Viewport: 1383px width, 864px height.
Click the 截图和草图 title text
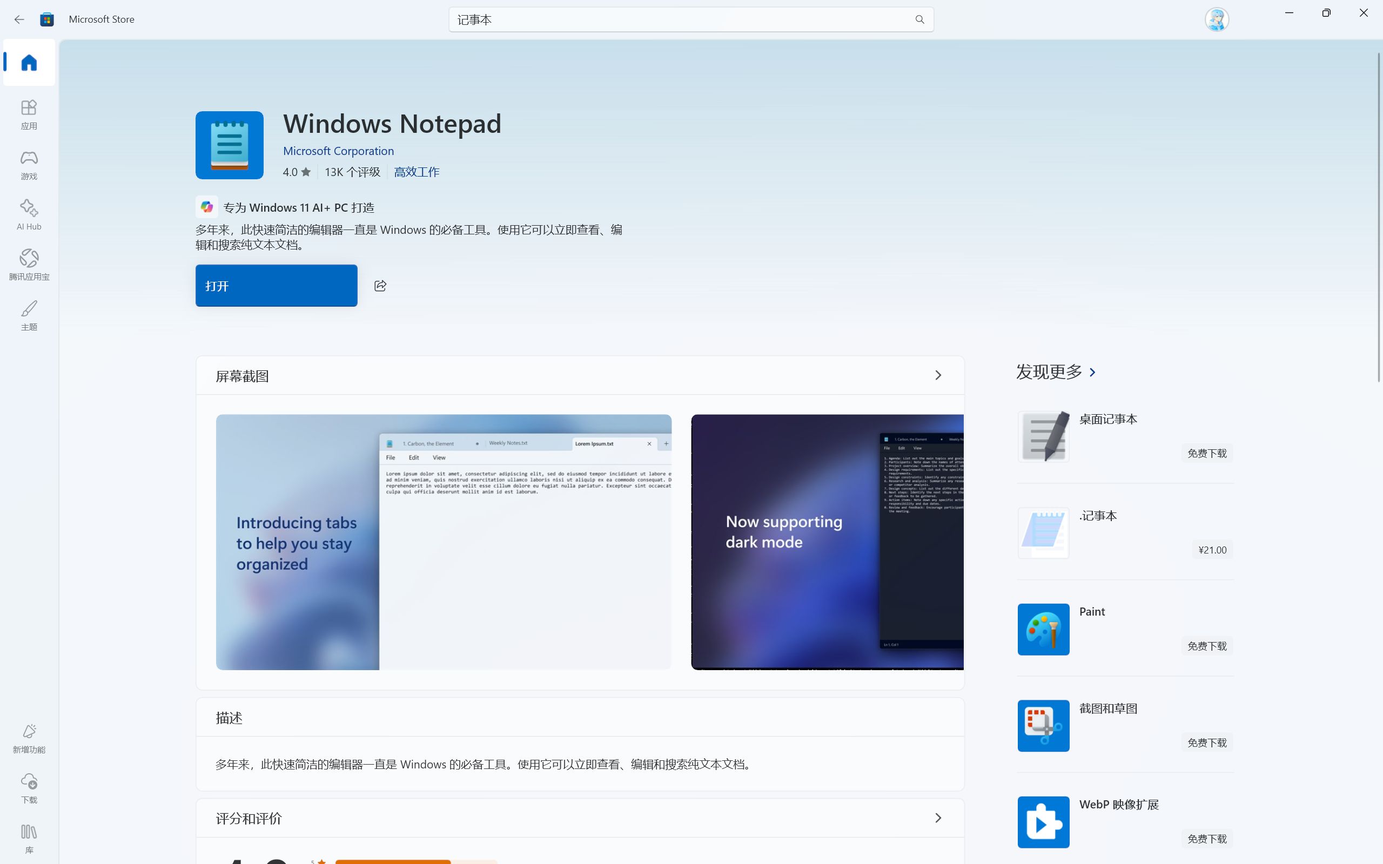pyautogui.click(x=1108, y=708)
